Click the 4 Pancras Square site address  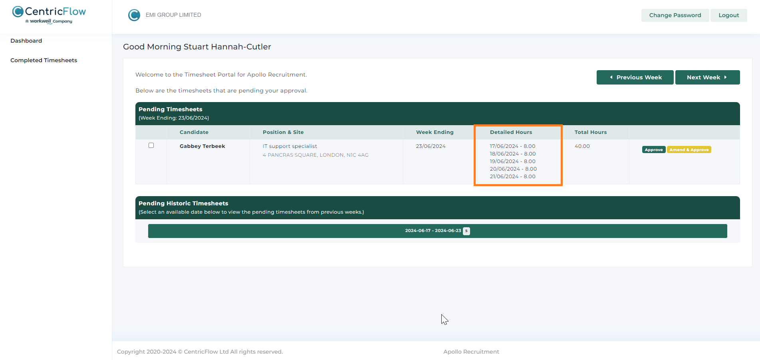316,155
